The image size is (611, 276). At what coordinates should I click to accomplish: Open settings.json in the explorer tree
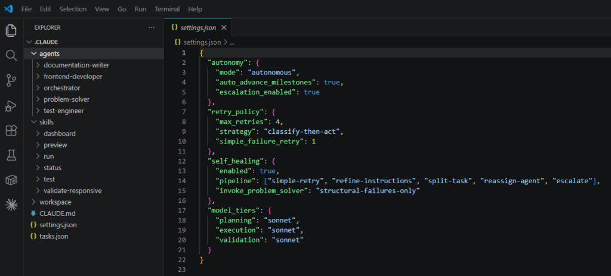coord(58,225)
